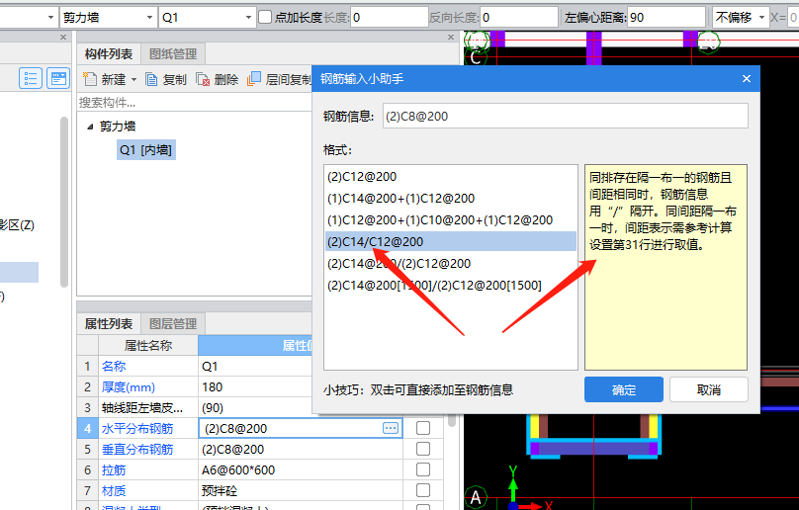This screenshot has width=799, height=510.
Task: Click the 水平分布钢筋 property label
Action: (137, 429)
